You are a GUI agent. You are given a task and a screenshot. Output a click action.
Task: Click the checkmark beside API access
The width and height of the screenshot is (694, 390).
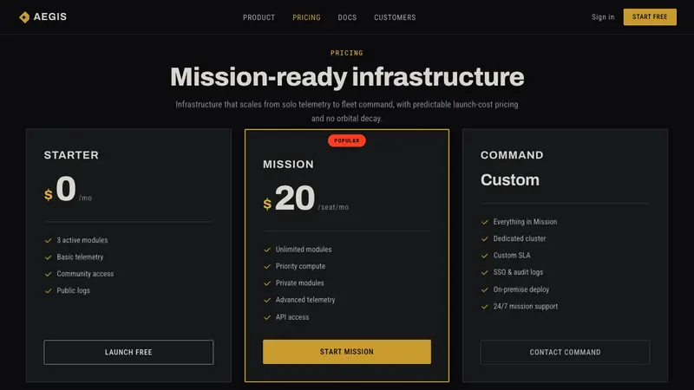267,317
